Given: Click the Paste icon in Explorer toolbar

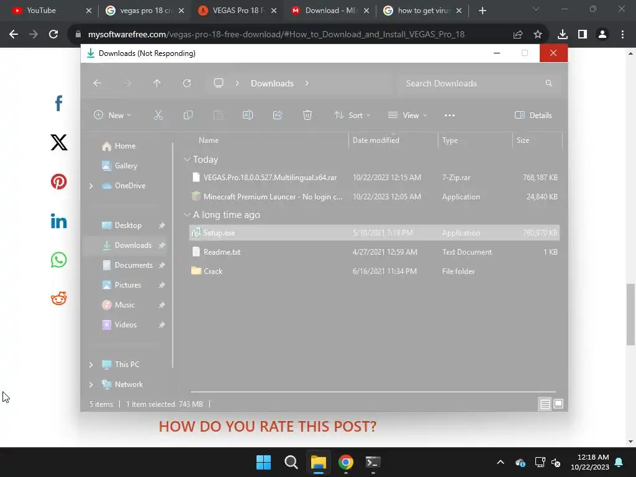Looking at the screenshot, I should pyautogui.click(x=218, y=115).
